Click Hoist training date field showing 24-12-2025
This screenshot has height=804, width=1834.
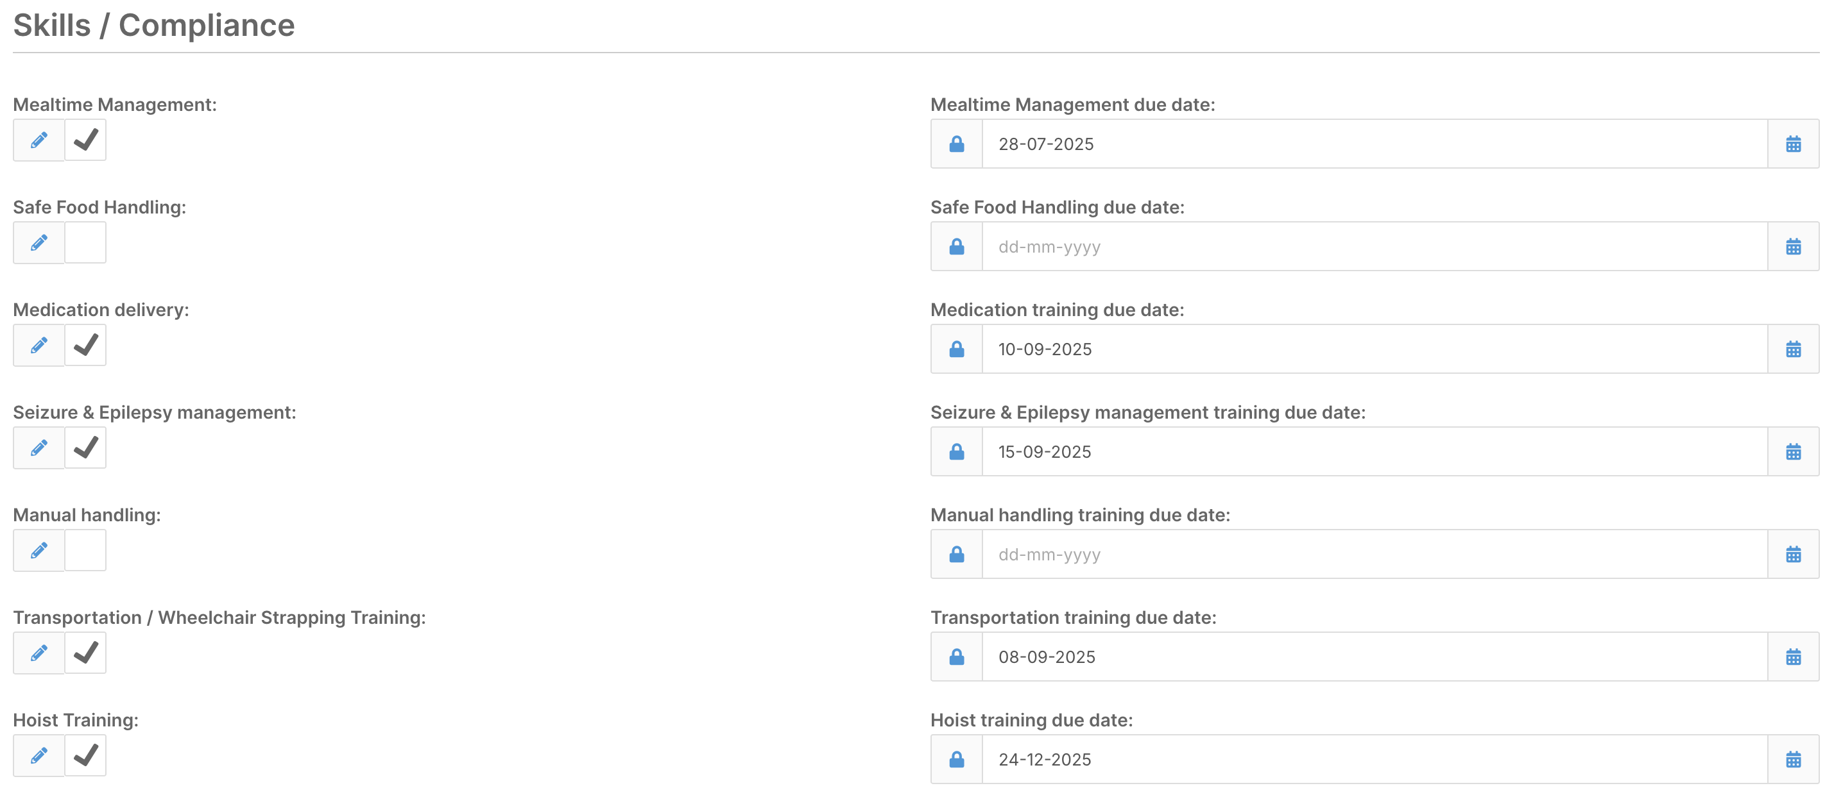click(1375, 758)
